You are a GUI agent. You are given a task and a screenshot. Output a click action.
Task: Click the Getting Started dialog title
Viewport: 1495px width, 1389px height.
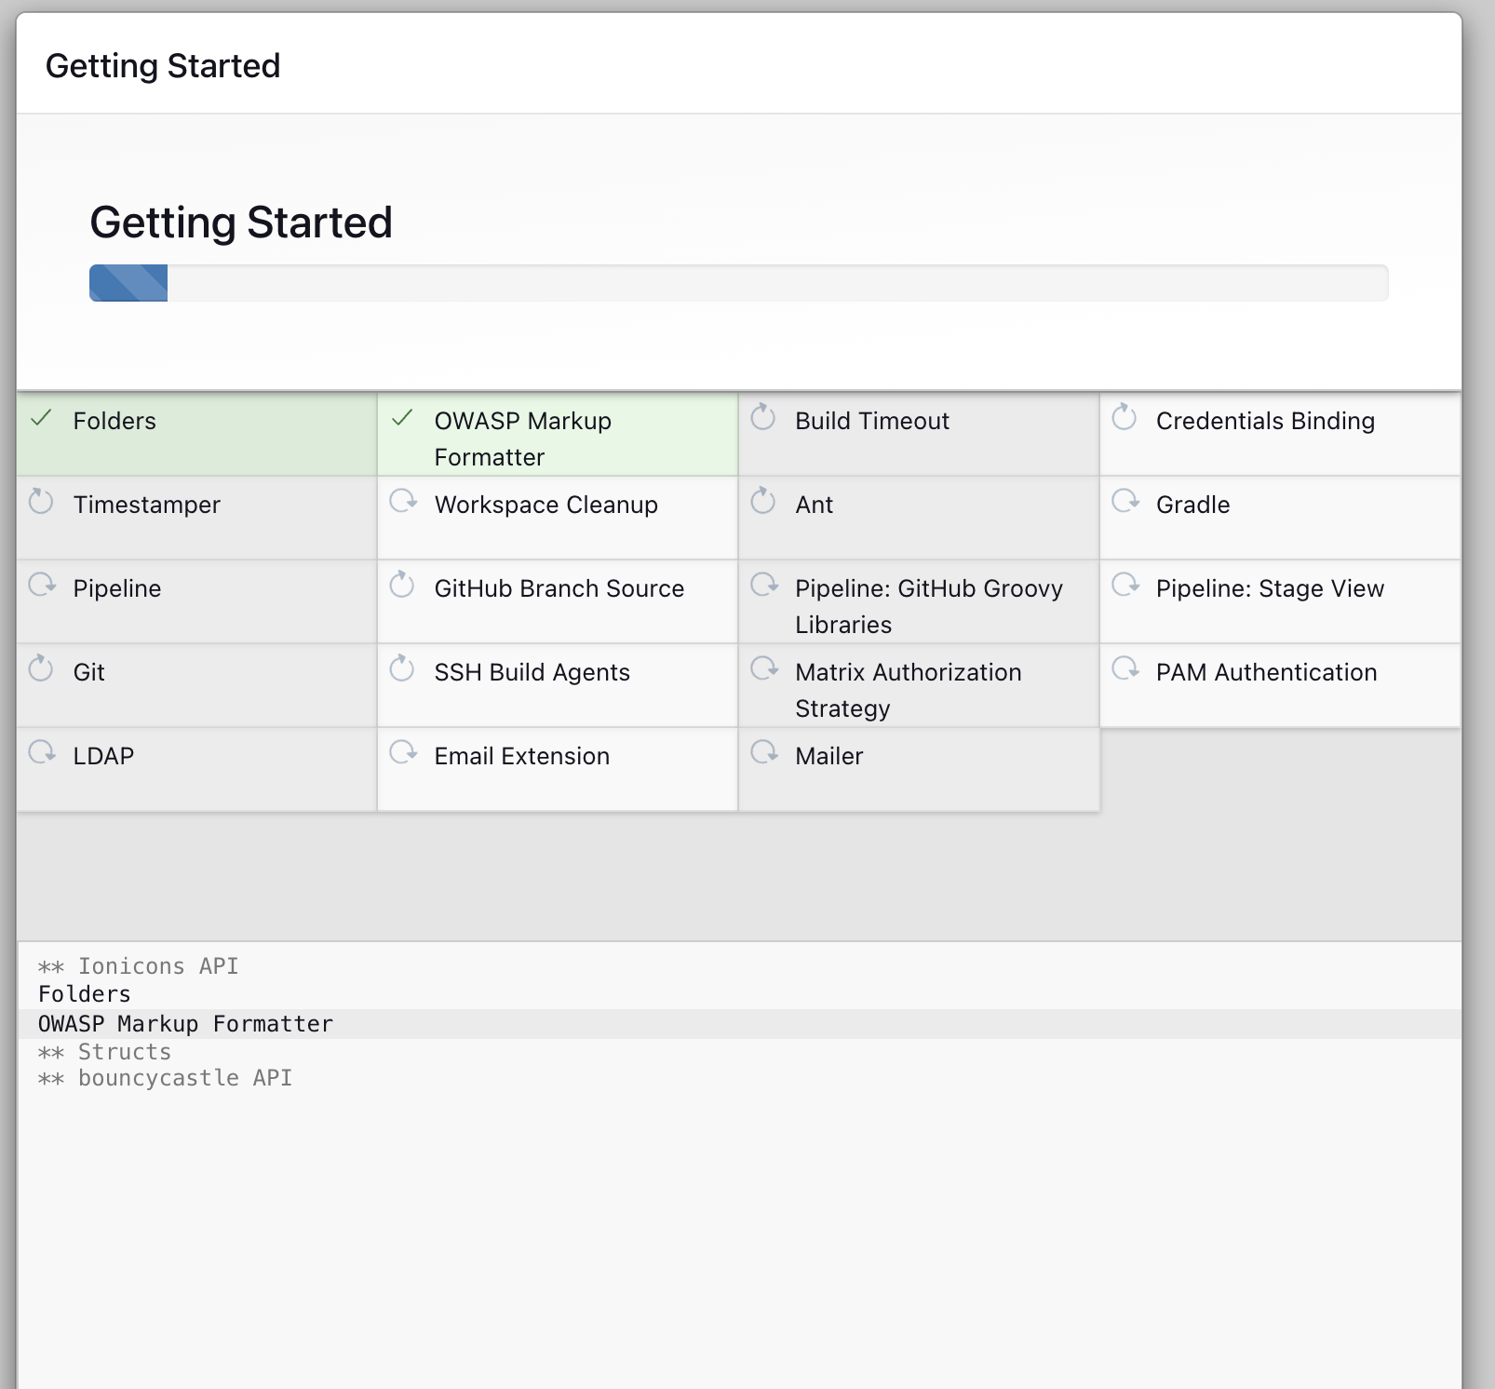coord(163,66)
